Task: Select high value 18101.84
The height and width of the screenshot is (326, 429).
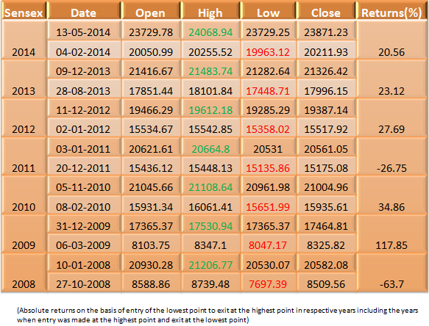Action: click(x=210, y=91)
